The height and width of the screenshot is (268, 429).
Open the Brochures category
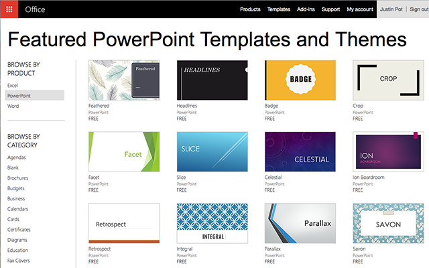point(17,178)
